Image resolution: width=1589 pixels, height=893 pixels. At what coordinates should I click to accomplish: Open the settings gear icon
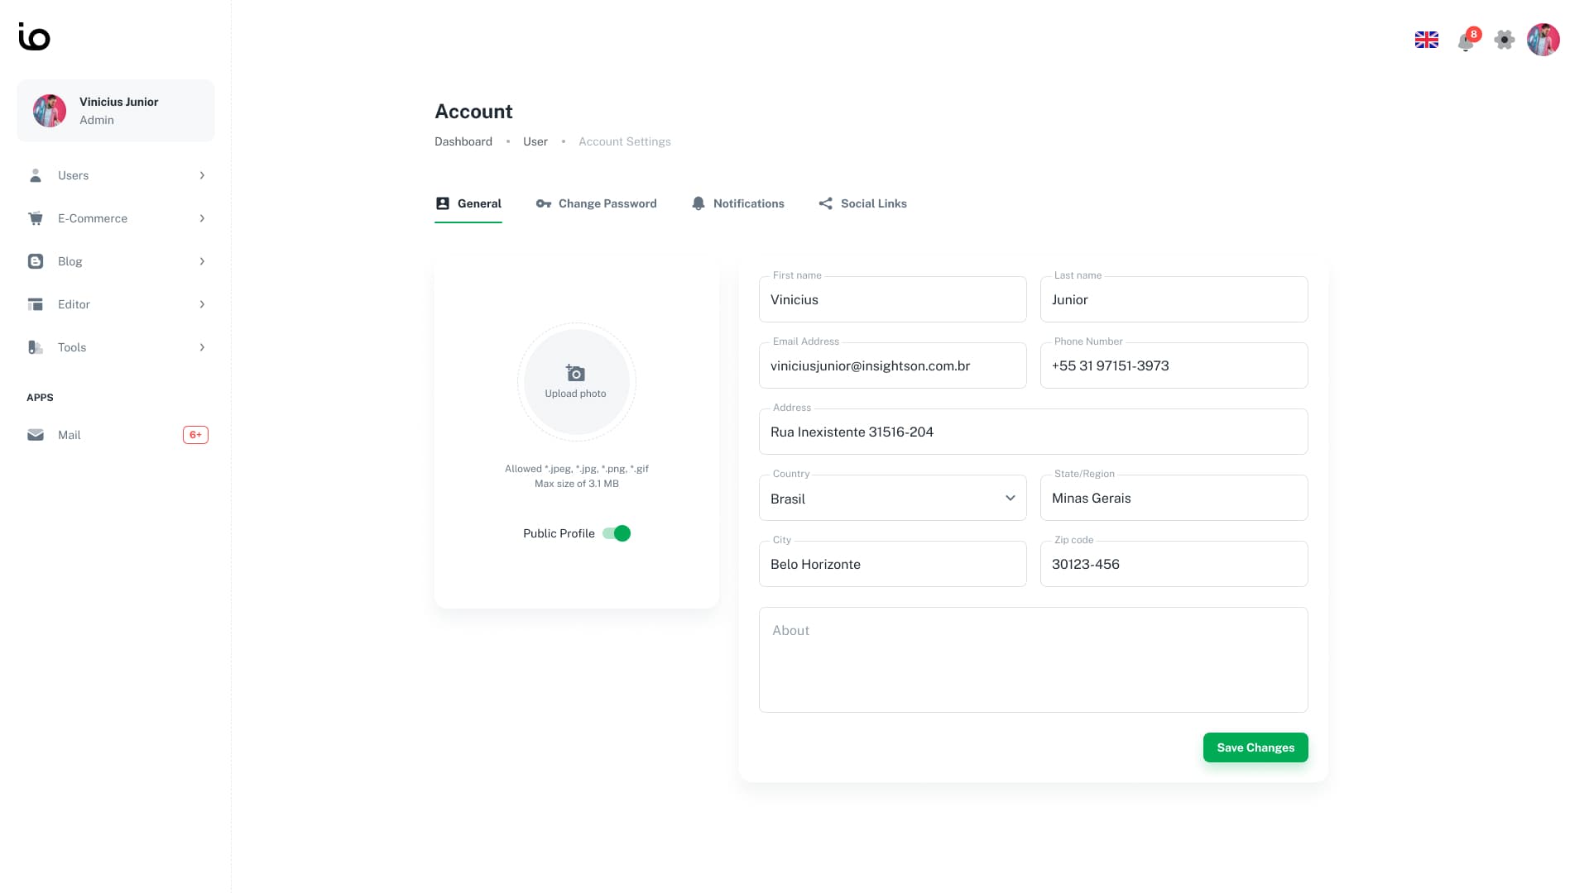1504,40
